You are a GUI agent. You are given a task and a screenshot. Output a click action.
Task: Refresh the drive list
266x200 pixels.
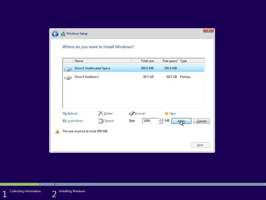pyautogui.click(x=72, y=114)
